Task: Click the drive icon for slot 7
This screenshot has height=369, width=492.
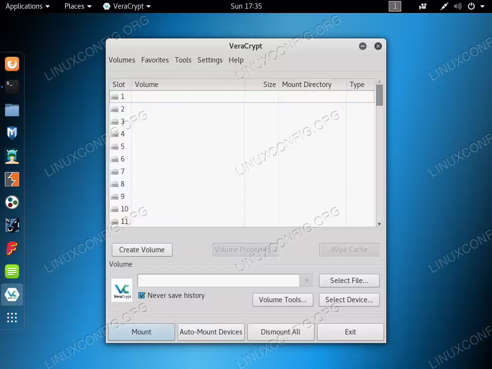Action: (114, 172)
